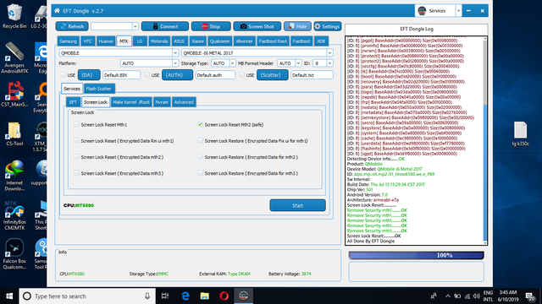Open InfinityBox CM2MTK desktop shortcut
Viewport: 542px width, 304px height.
coord(14,215)
